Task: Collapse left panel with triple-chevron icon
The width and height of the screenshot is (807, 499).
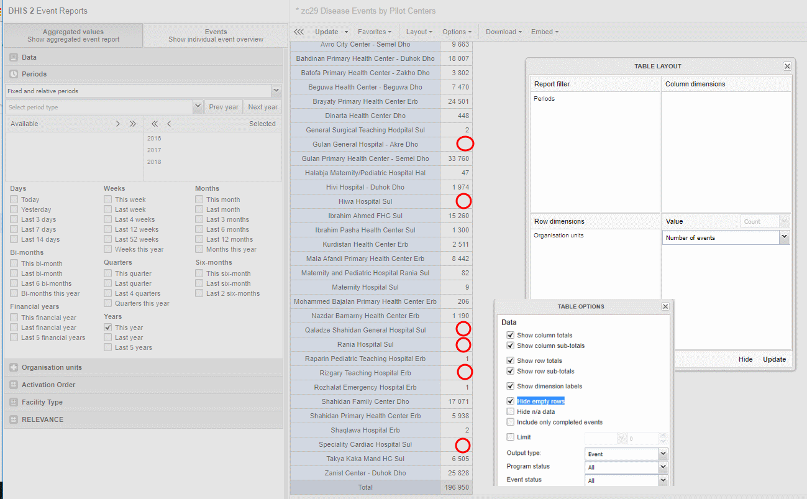Action: click(299, 32)
